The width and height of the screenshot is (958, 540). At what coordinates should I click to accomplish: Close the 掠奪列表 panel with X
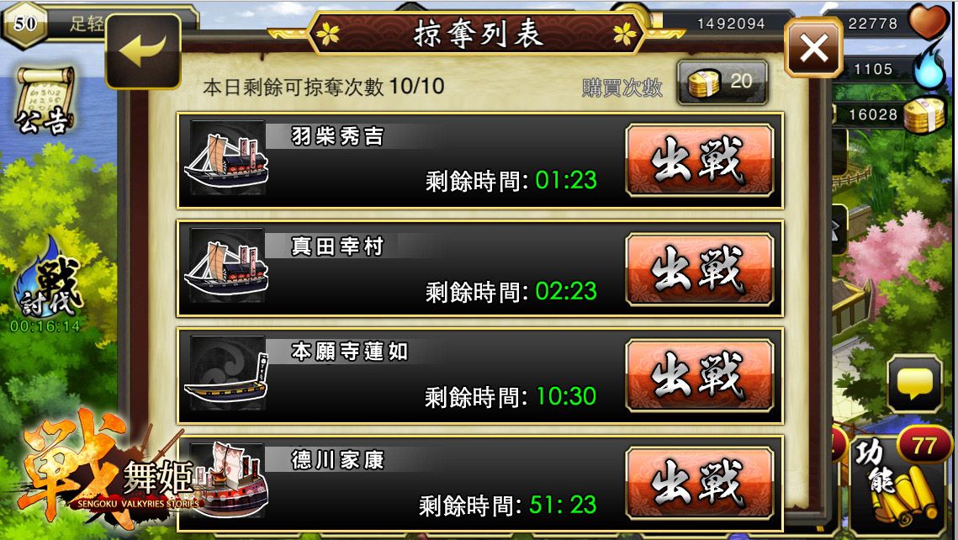tap(814, 48)
